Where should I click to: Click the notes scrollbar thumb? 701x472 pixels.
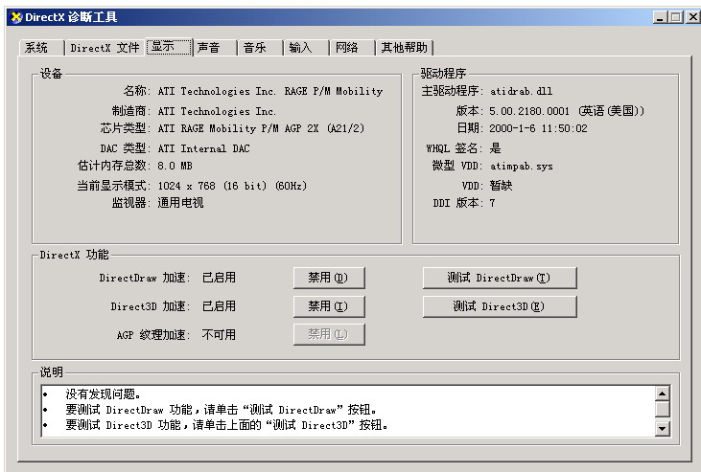(x=662, y=409)
